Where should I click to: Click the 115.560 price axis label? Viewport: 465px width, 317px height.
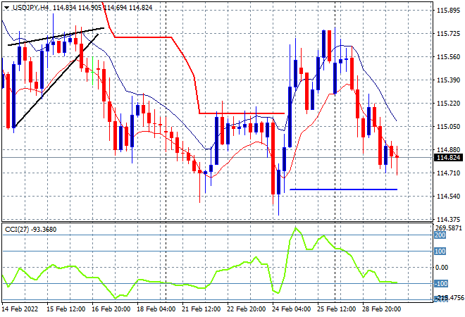[x=448, y=56]
